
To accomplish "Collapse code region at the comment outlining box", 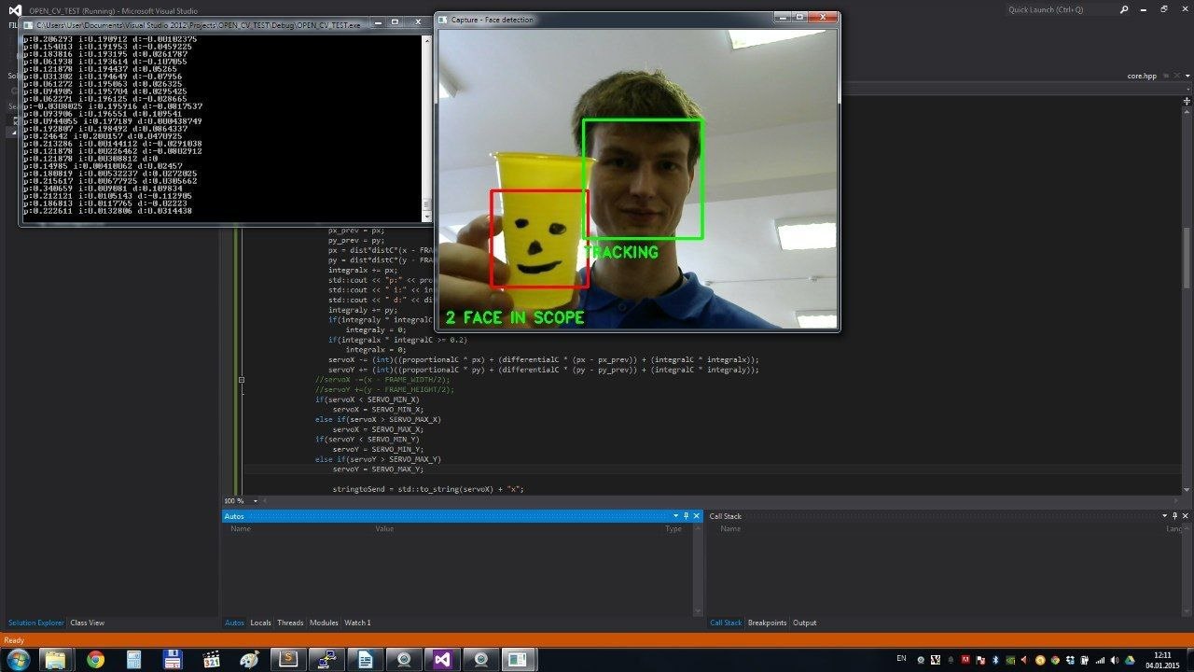I will pyautogui.click(x=242, y=380).
